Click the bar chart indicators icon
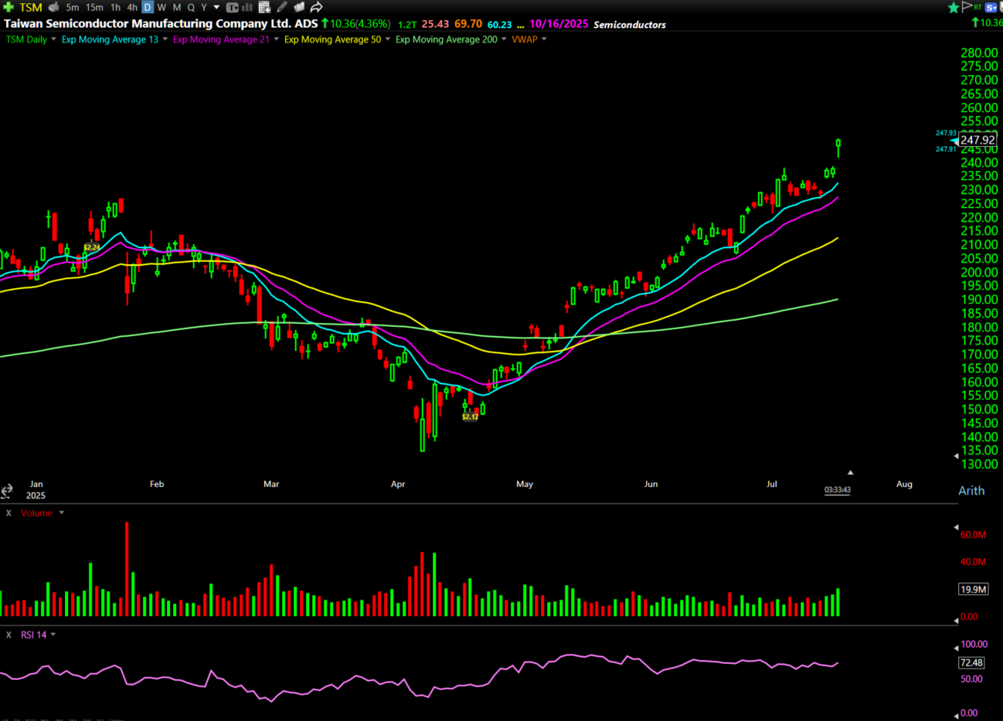The image size is (1003, 721). [x=247, y=7]
